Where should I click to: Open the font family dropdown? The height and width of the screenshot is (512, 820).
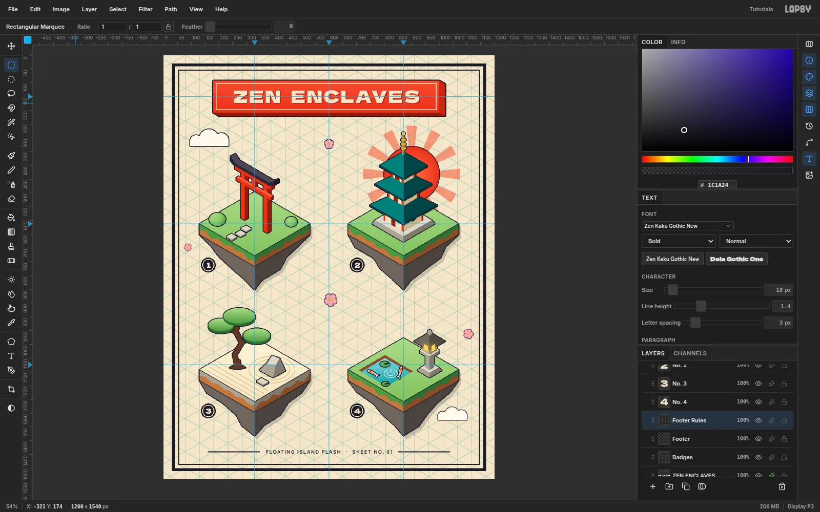click(x=687, y=226)
